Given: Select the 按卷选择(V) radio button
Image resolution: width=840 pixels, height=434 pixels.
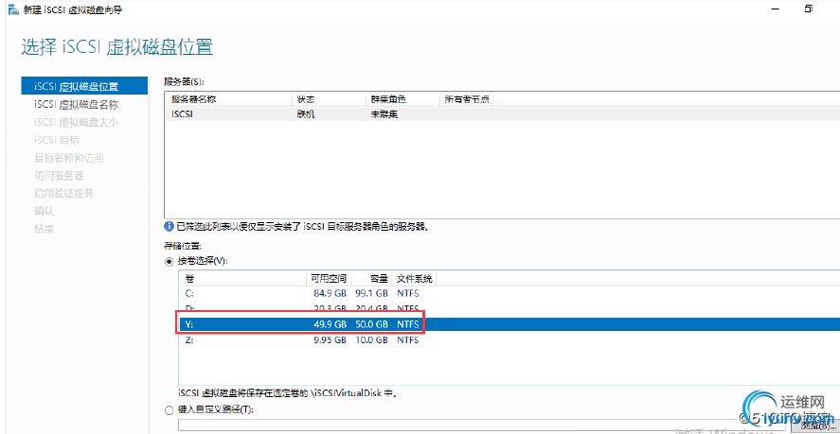Looking at the screenshot, I should (170, 262).
